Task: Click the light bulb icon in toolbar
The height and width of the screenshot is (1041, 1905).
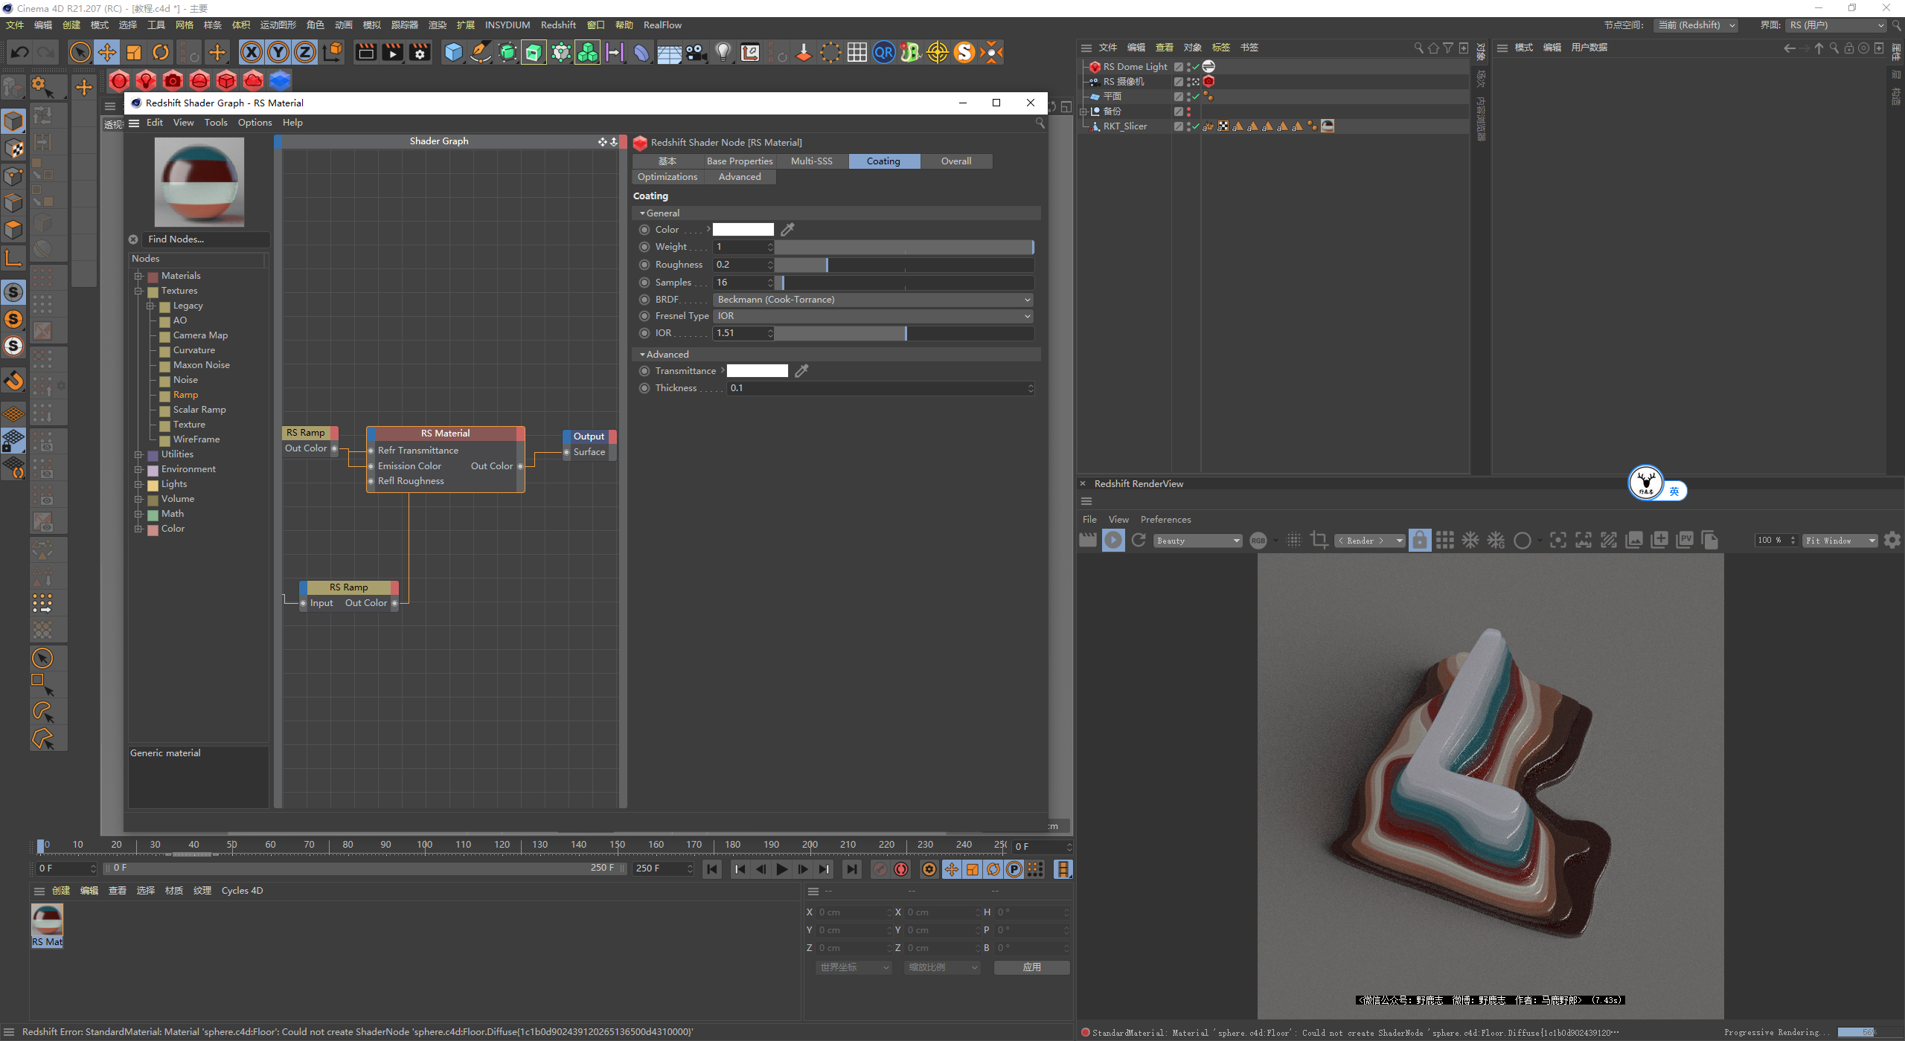Action: pyautogui.click(x=723, y=52)
